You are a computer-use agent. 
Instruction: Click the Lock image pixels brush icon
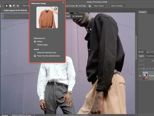click(x=147, y=69)
